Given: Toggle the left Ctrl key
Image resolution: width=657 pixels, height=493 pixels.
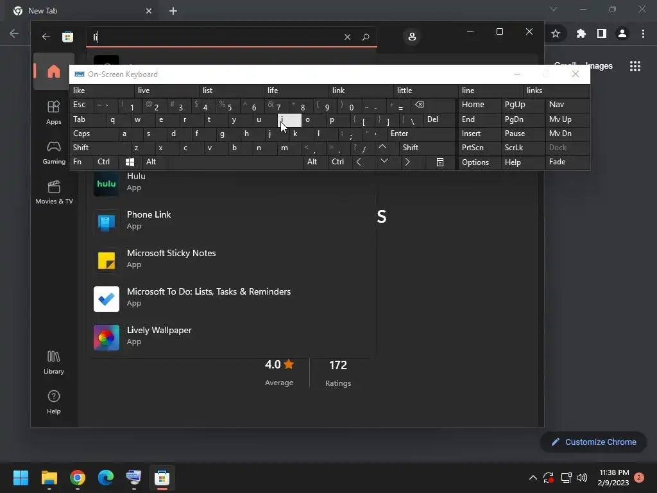Looking at the screenshot, I should (106, 162).
